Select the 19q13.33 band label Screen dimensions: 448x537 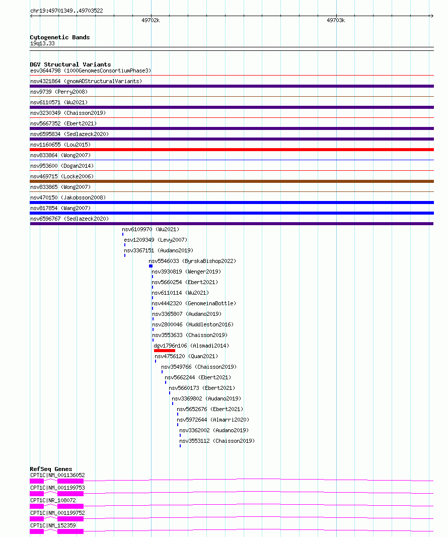42,43
